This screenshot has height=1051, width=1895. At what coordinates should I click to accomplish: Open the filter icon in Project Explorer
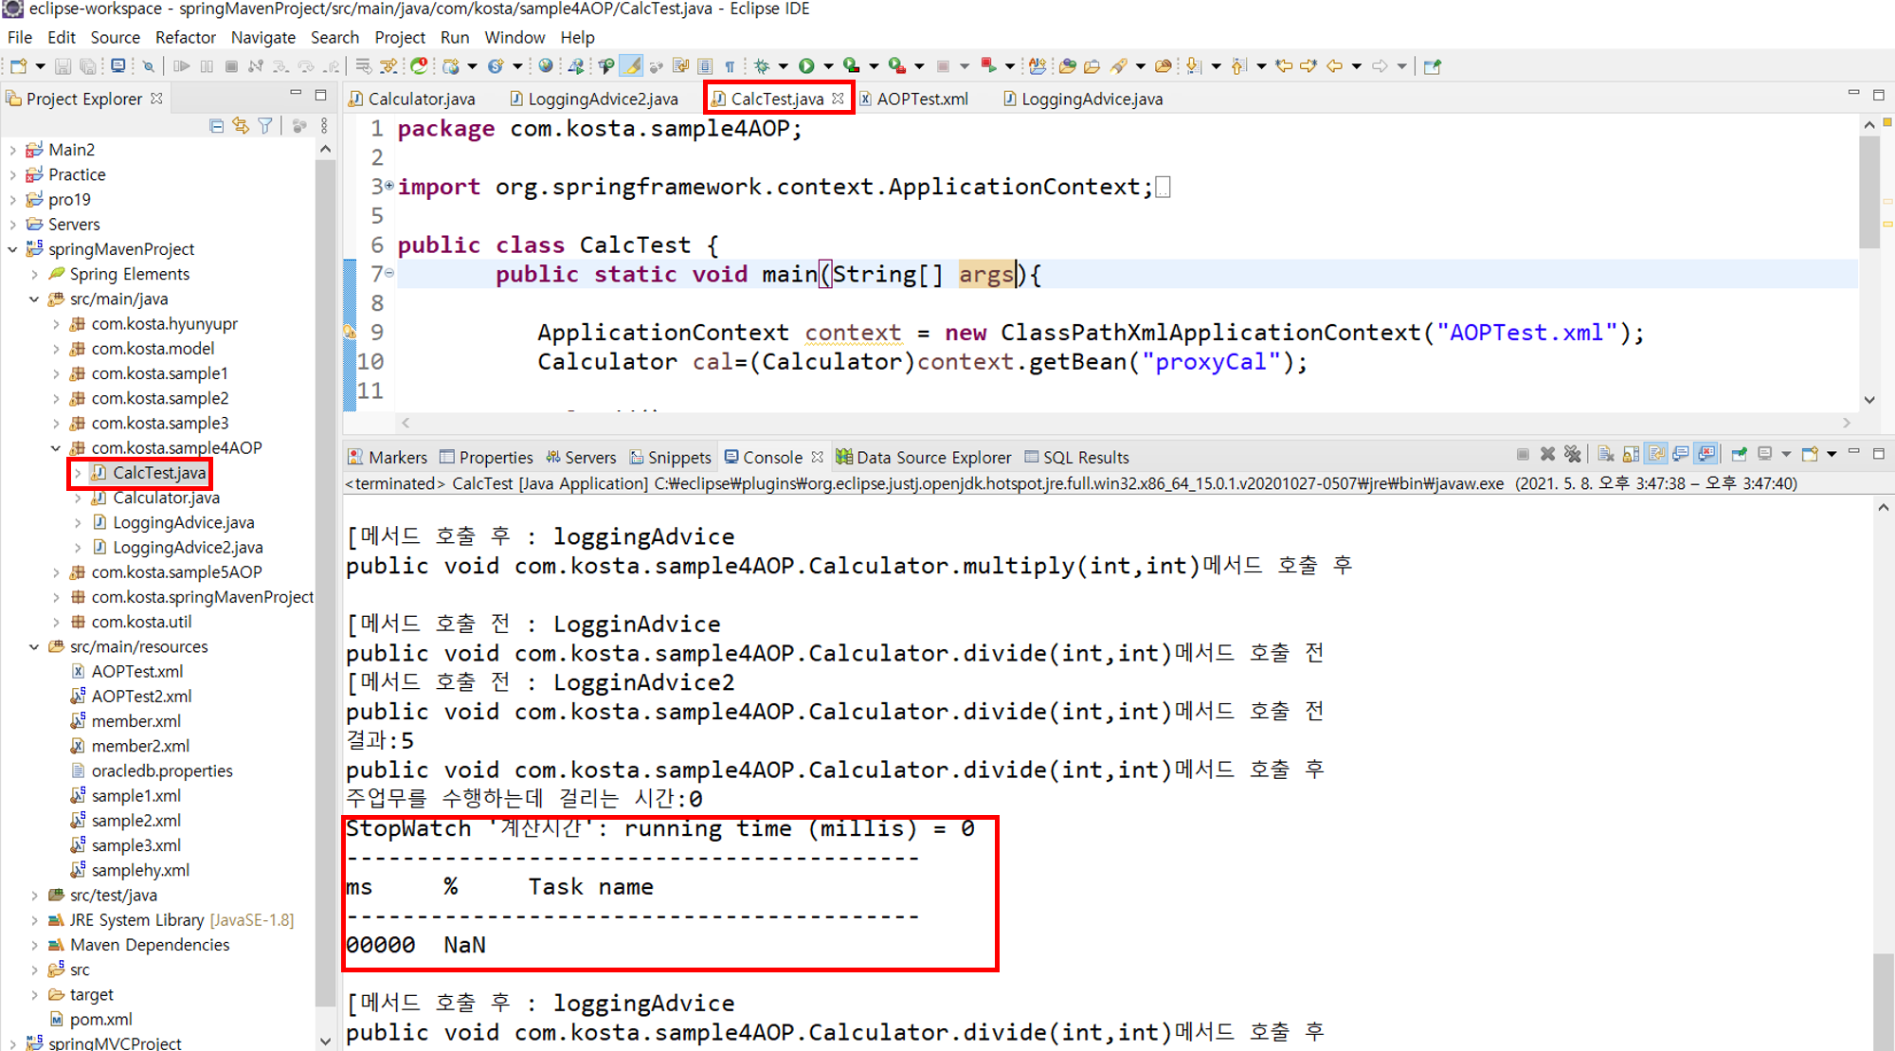[265, 126]
